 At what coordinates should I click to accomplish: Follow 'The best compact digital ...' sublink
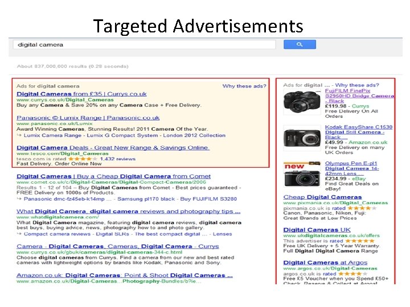tap(171, 234)
